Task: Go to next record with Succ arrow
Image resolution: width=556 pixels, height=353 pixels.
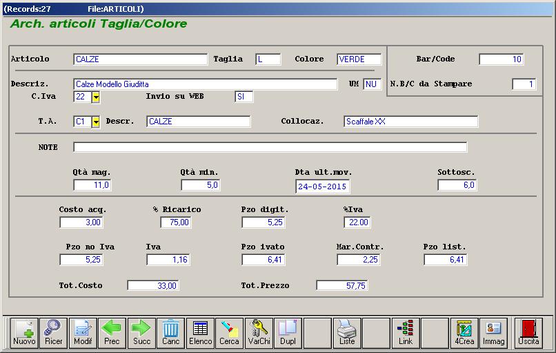Action: click(x=141, y=333)
